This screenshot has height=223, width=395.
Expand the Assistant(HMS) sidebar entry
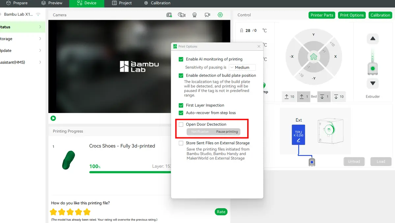click(x=22, y=62)
